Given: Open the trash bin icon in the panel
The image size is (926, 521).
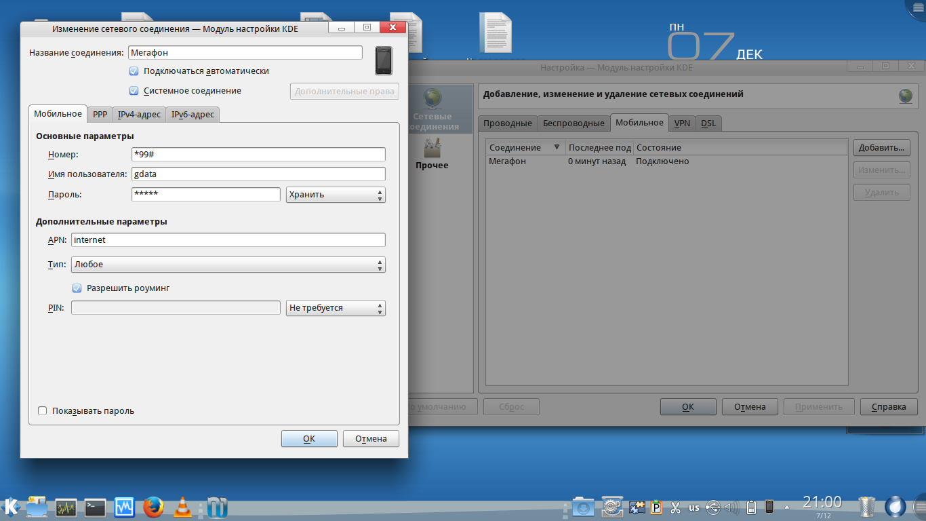Looking at the screenshot, I should pyautogui.click(x=867, y=507).
